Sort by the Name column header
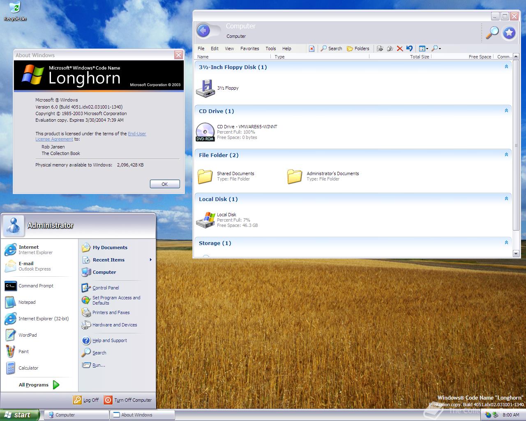The height and width of the screenshot is (421, 526). [233, 57]
